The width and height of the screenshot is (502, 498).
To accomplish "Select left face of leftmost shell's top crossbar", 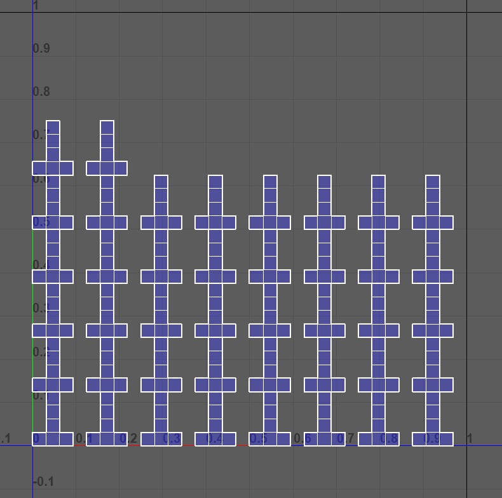I will (x=39, y=168).
